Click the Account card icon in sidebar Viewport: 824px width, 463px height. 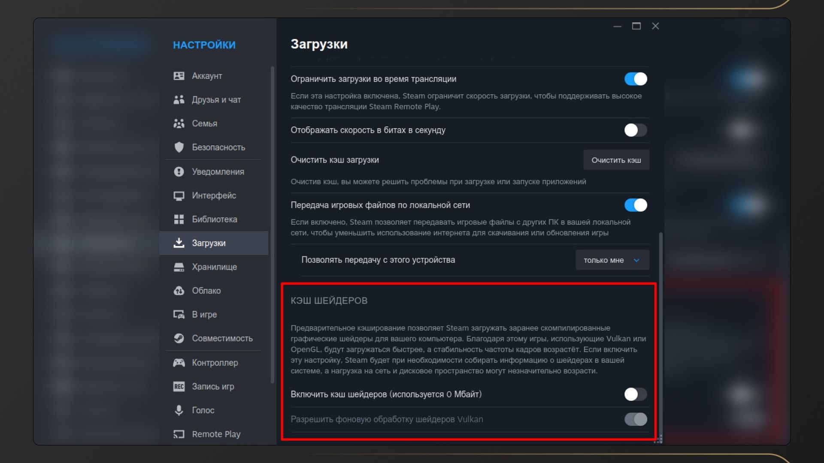(x=179, y=76)
